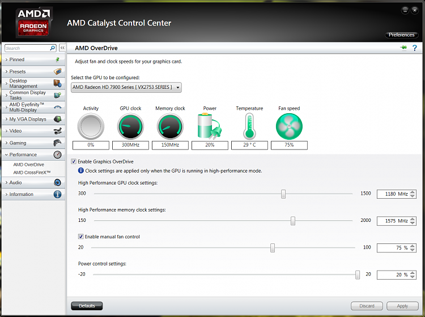Image resolution: width=425 pixels, height=317 pixels.
Task: Click the Power battery icon
Action: click(210, 126)
